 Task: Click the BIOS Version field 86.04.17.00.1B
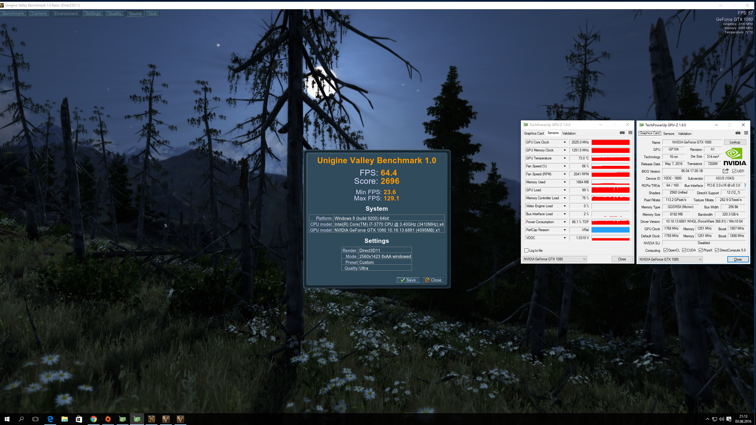pyautogui.click(x=692, y=171)
